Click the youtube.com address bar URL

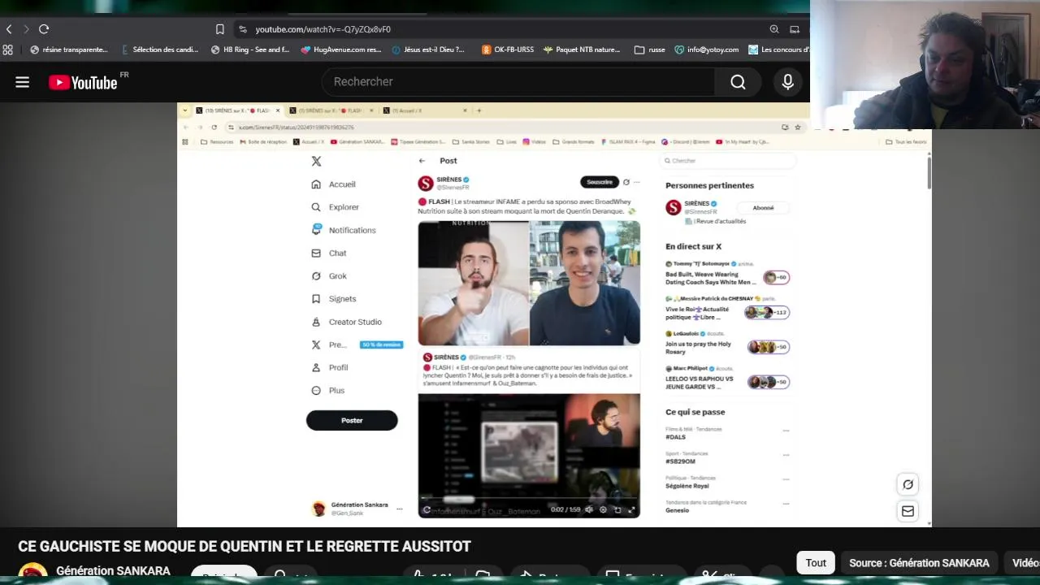(x=323, y=29)
